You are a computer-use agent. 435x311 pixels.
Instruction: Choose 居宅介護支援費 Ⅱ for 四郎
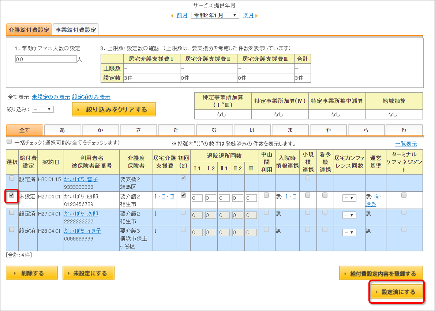click(164, 197)
